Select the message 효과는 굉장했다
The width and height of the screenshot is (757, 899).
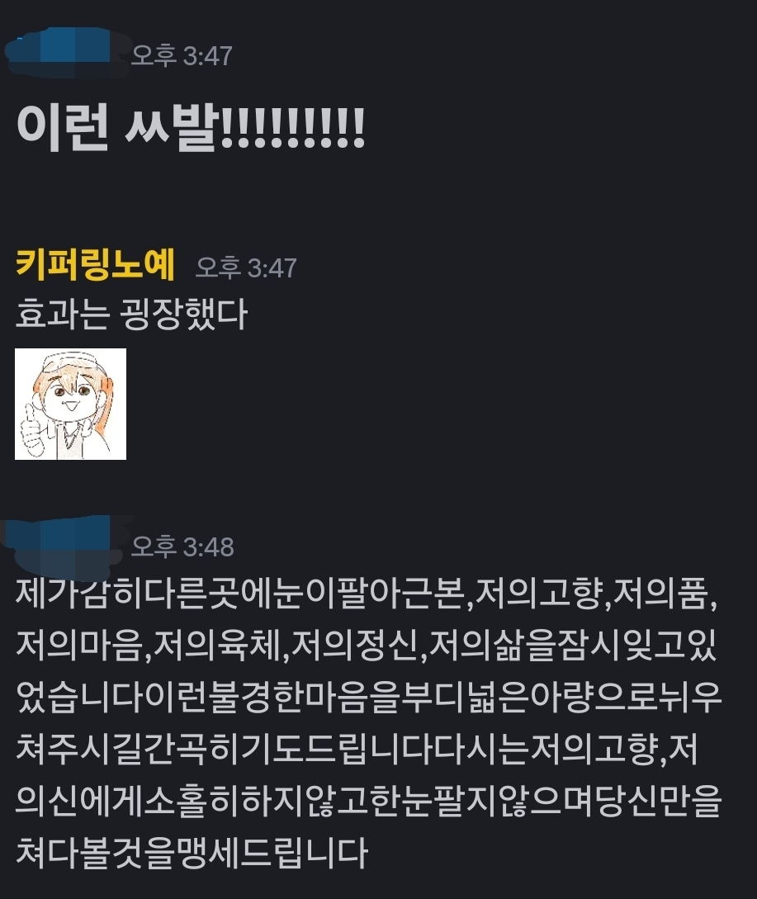(131, 315)
